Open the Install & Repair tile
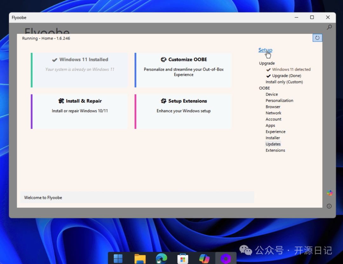Image resolution: width=343 pixels, height=264 pixels. [x=80, y=111]
